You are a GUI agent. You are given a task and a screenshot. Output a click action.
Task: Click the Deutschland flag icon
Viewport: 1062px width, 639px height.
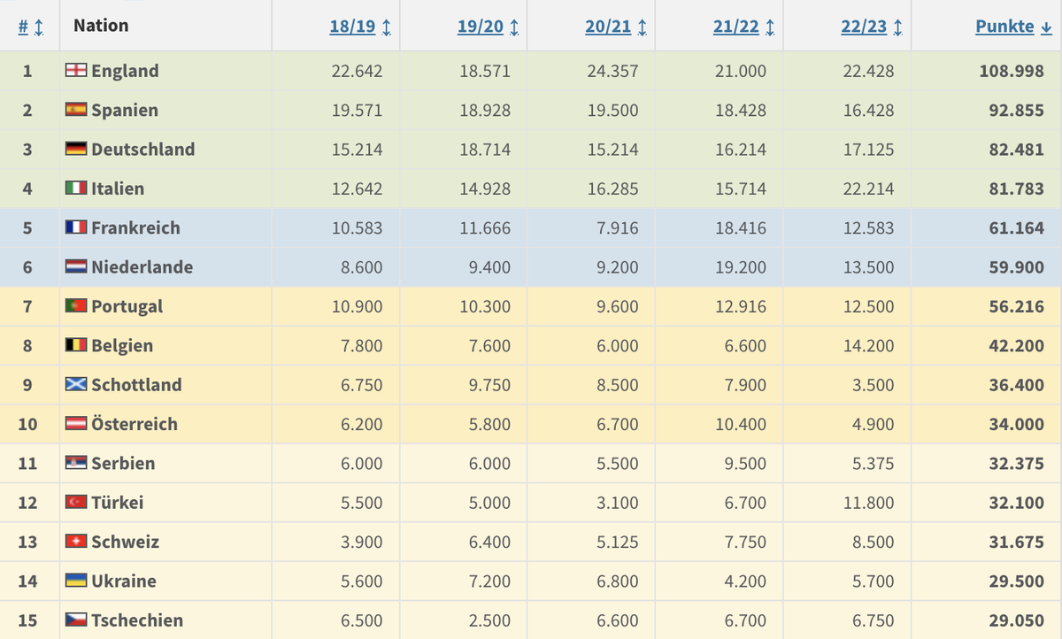76,149
